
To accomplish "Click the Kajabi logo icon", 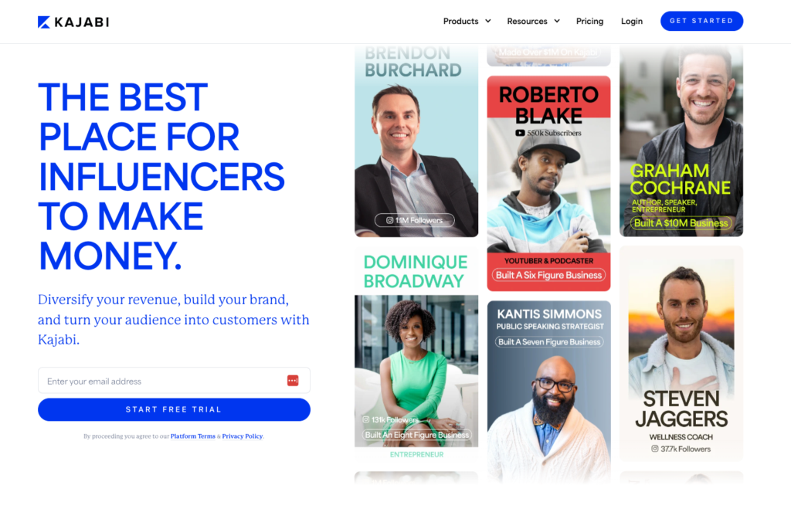I will point(44,22).
